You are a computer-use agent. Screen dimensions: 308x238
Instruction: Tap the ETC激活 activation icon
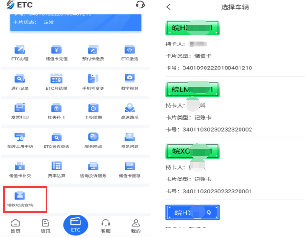[129, 52]
